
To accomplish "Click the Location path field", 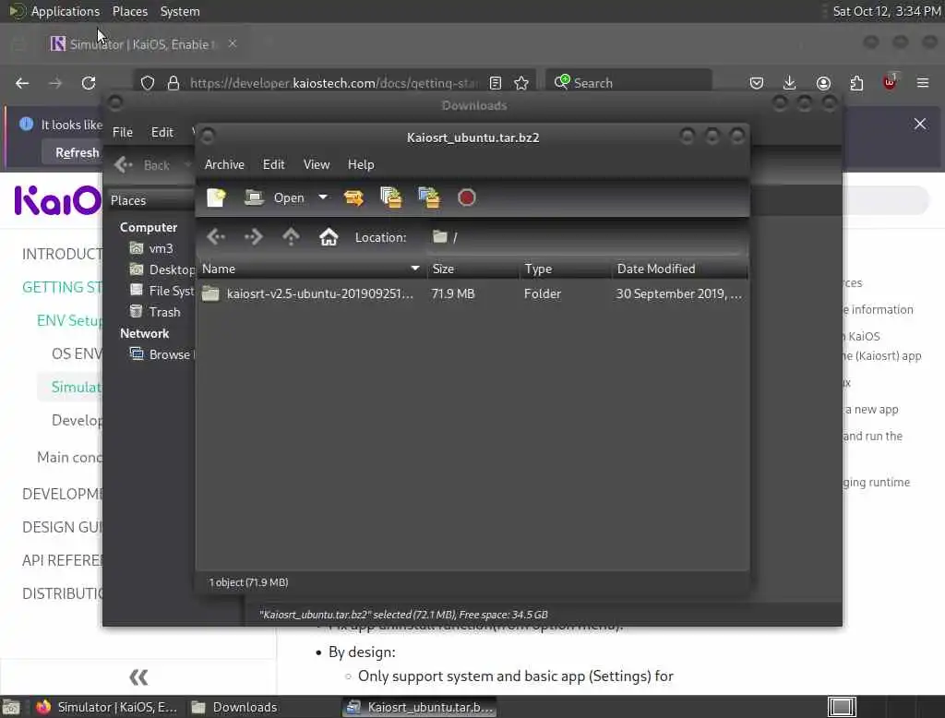I will point(587,237).
